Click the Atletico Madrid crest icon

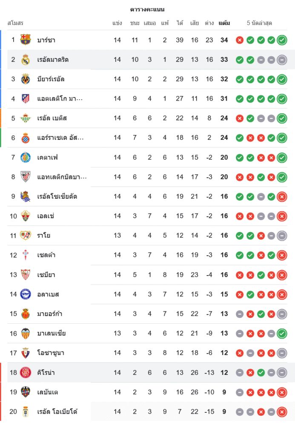pos(26,99)
